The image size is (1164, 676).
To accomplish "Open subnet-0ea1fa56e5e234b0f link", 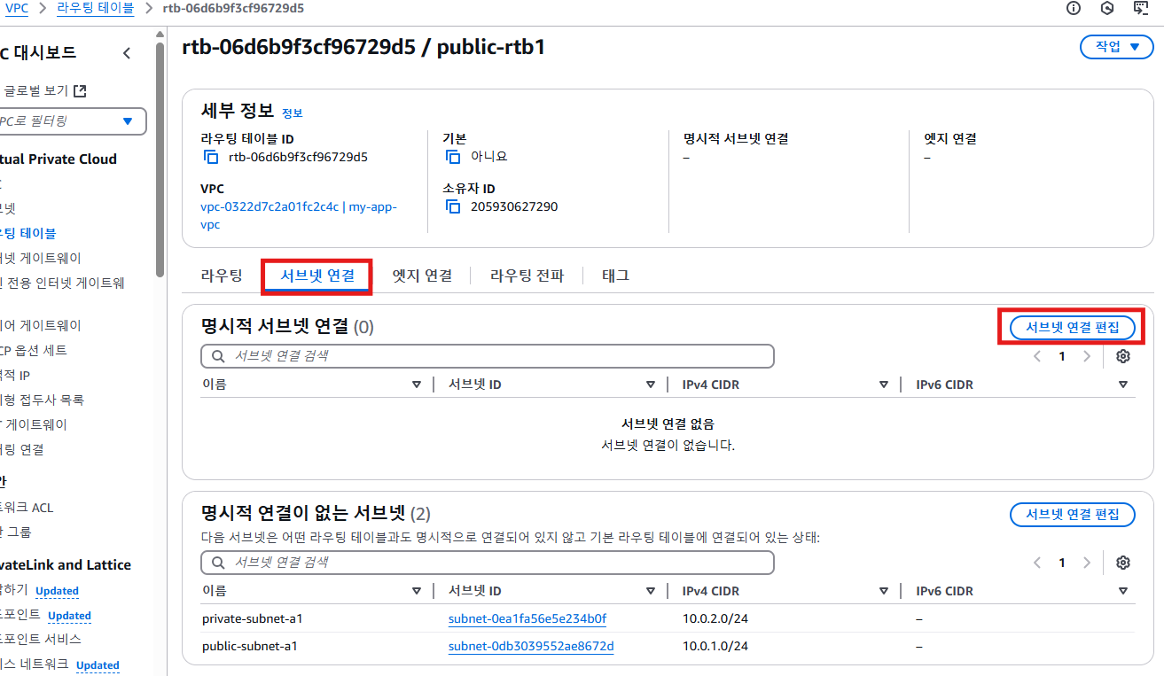I will tap(527, 618).
